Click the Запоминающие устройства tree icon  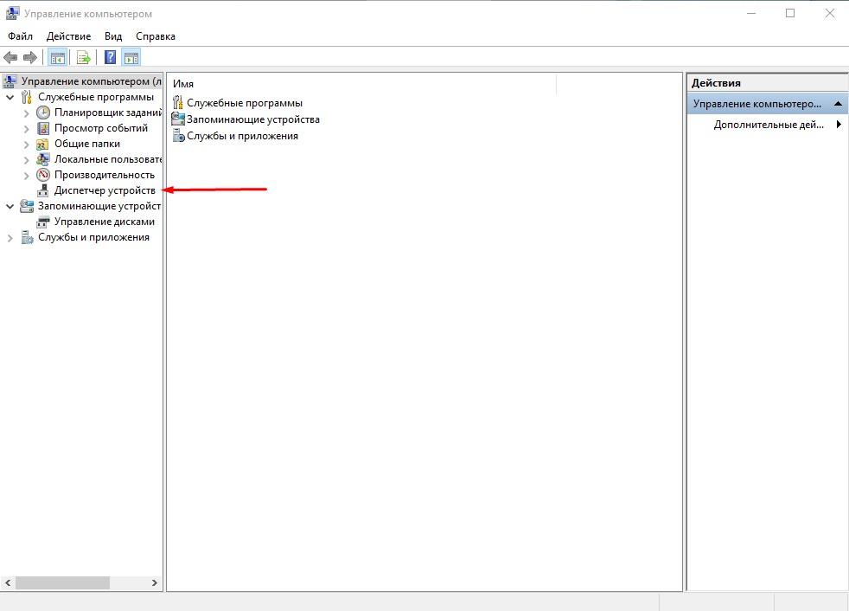coord(27,206)
